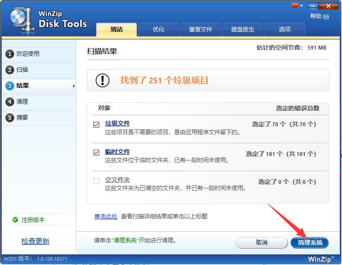Click the 单击此处 link
The width and height of the screenshot is (342, 265).
(106, 216)
